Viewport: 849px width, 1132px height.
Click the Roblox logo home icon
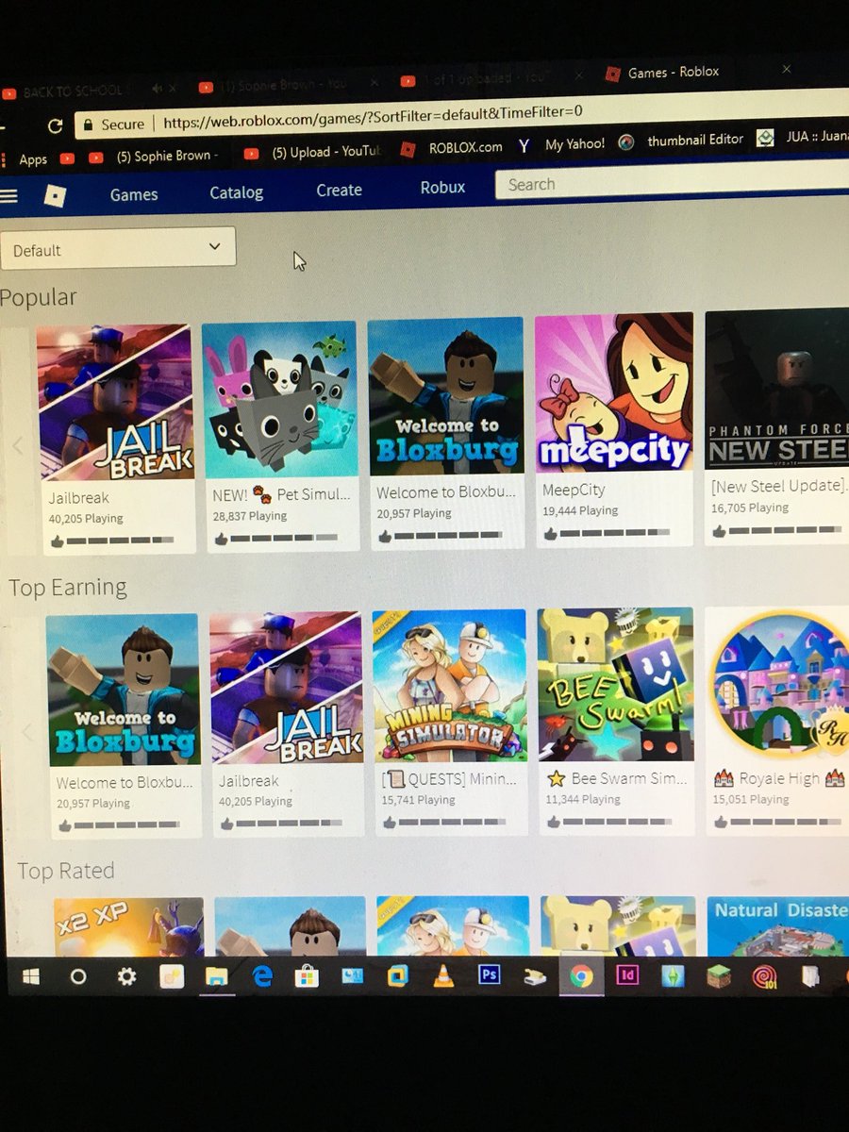pyautogui.click(x=56, y=195)
